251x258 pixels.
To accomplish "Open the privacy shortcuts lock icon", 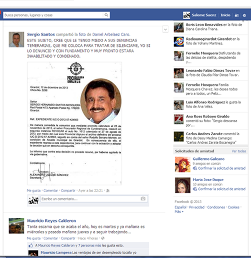I will click(237, 15).
